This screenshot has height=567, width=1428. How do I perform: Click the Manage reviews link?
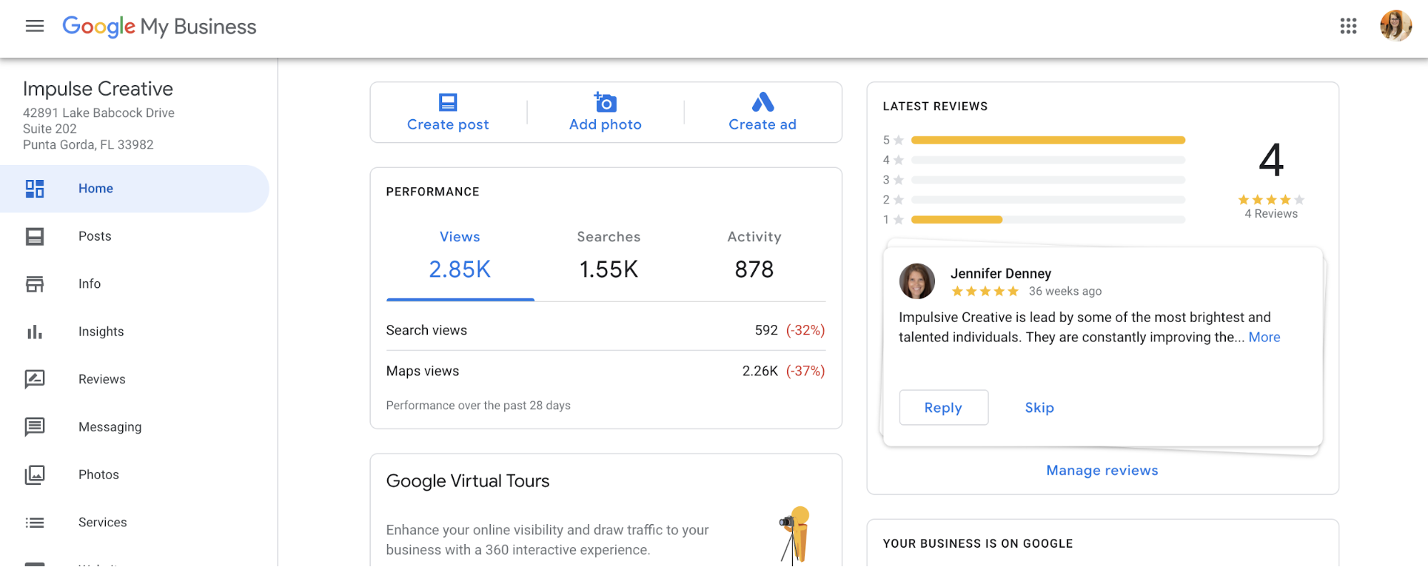(1102, 471)
